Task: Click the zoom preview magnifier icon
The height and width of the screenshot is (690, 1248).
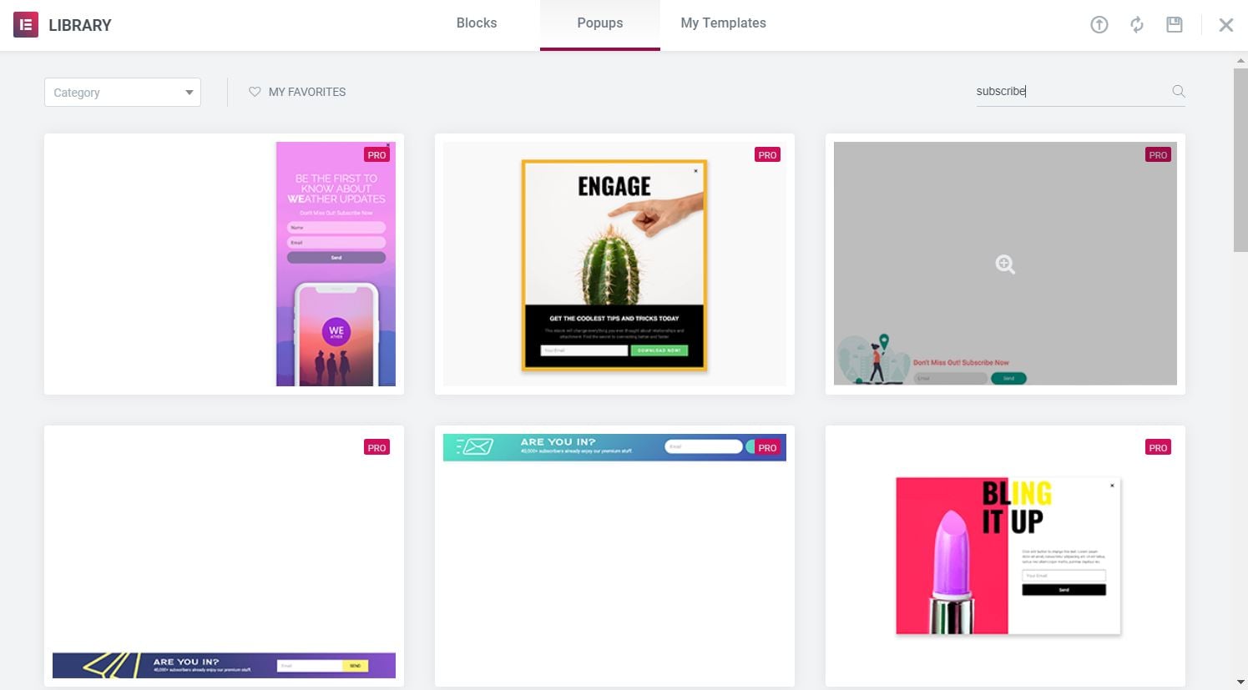Action: (1005, 264)
